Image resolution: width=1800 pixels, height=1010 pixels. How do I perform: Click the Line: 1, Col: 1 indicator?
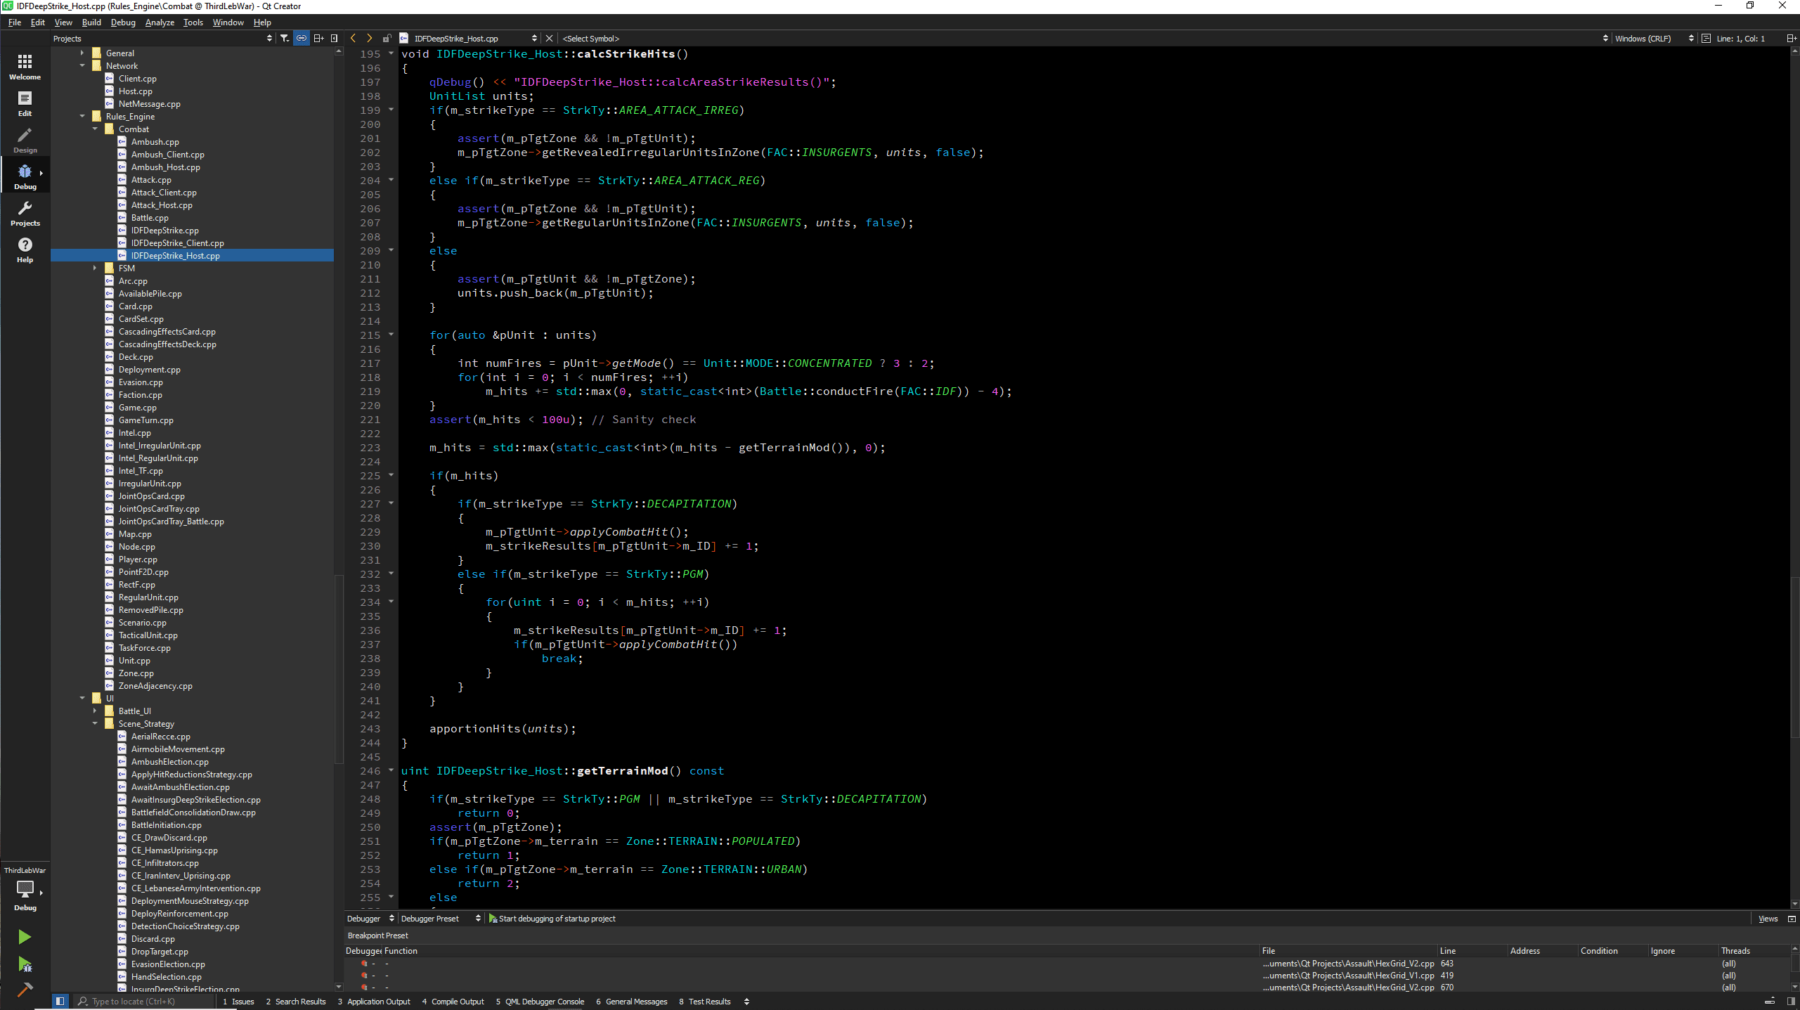click(1740, 39)
